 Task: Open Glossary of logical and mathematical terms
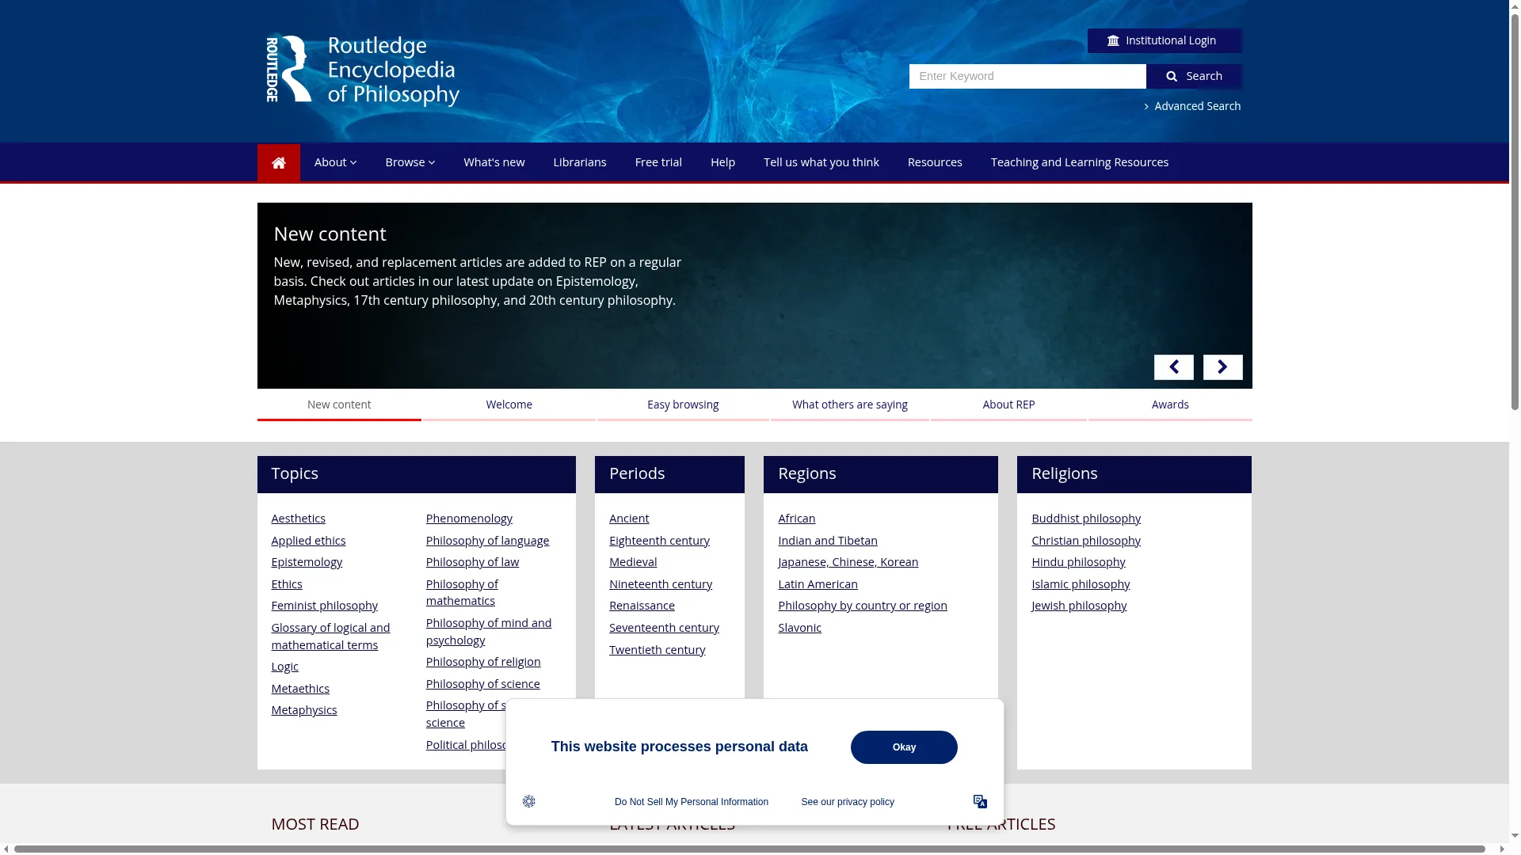(x=330, y=636)
